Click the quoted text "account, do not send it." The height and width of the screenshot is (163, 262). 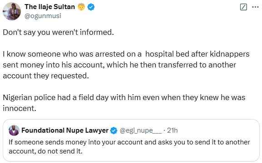coord(45,151)
